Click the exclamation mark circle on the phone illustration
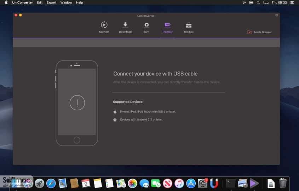This screenshot has height=191, width=299. tap(77, 103)
